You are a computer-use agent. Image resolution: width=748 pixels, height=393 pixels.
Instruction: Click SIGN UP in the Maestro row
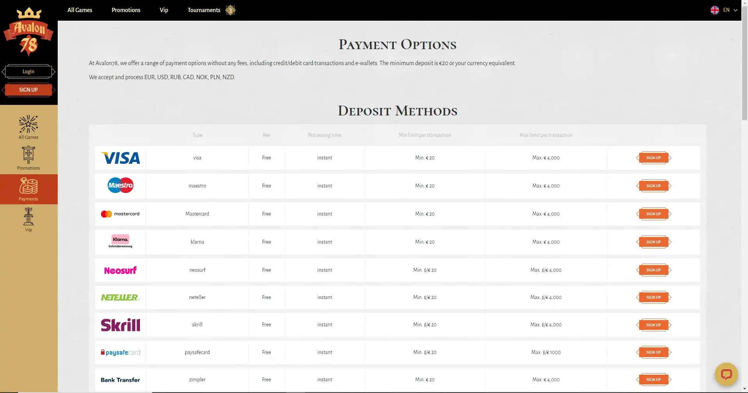point(653,186)
